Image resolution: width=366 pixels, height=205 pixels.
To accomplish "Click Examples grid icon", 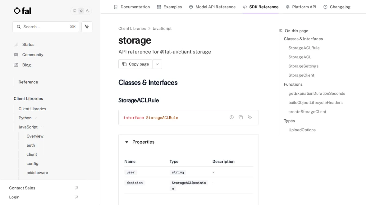I will [159, 7].
